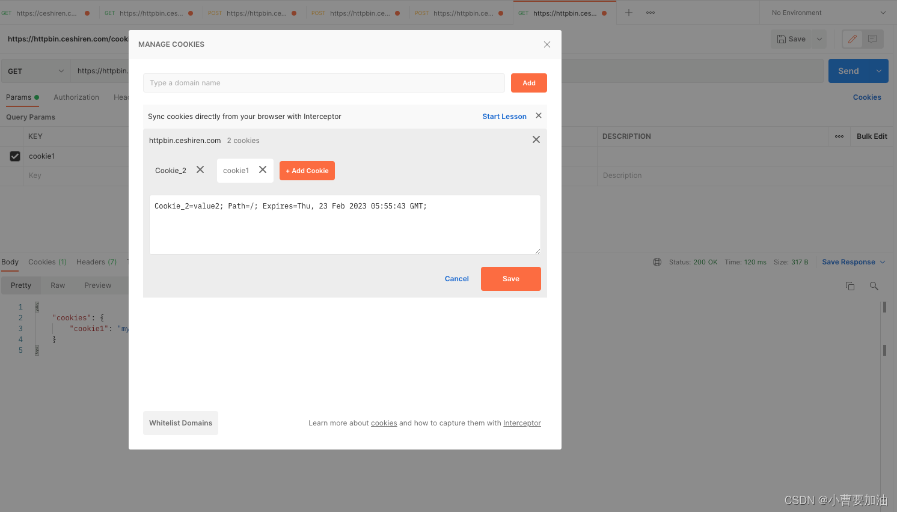This screenshot has height=512, width=897.
Task: Click the Start Lesson link
Action: click(504, 117)
